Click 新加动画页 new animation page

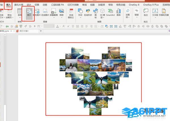pyautogui.click(x=10, y=14)
